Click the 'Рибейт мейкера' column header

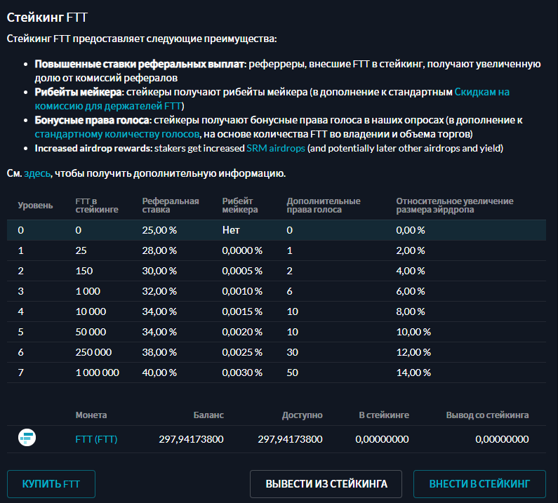click(240, 205)
